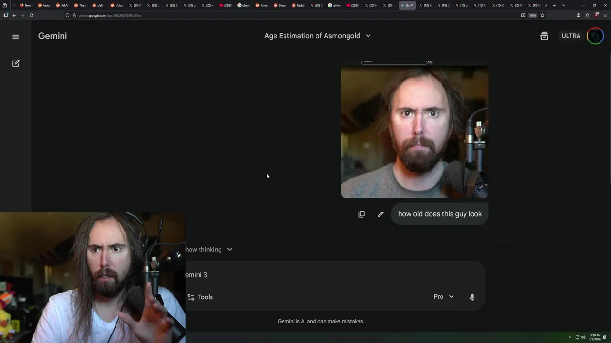This screenshot has height=343, width=611.
Task: Open the stacked library icon near ULTRA
Action: point(544,36)
